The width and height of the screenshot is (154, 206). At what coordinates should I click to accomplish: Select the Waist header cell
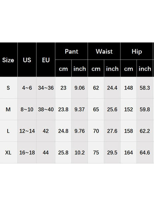[x=104, y=51]
